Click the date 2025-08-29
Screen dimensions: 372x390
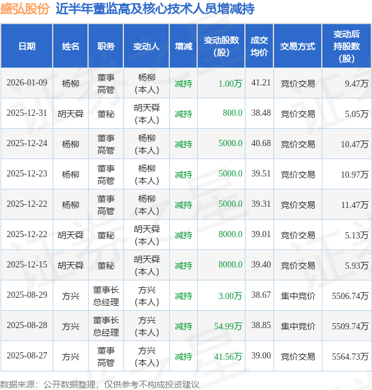pyautogui.click(x=27, y=295)
